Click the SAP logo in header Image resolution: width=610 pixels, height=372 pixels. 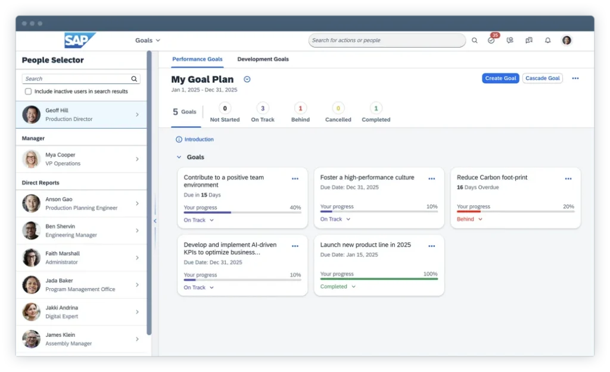(x=79, y=40)
